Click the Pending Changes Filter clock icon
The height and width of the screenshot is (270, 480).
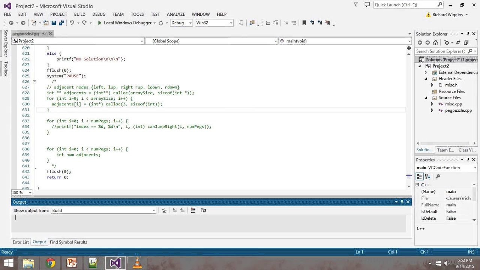446,42
